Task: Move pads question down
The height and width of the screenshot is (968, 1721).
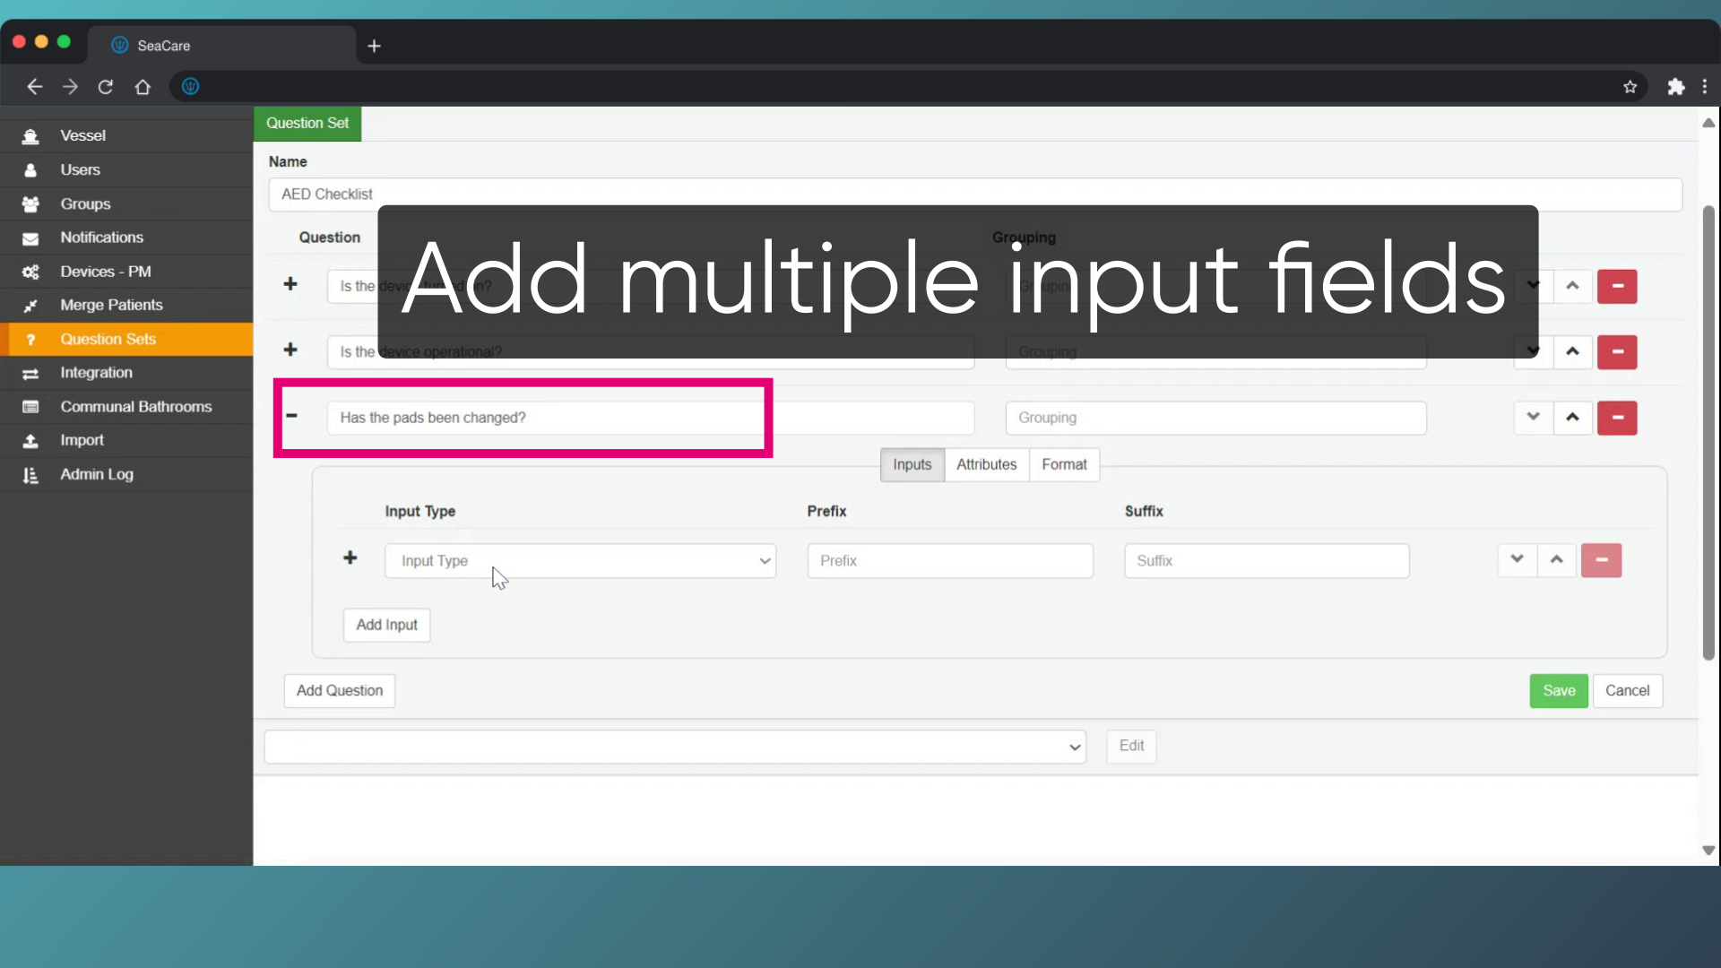Action: (x=1534, y=418)
